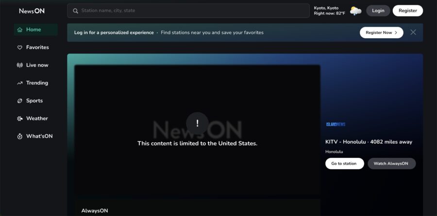Click the Sports football icon
This screenshot has height=216, width=437.
tap(20, 101)
